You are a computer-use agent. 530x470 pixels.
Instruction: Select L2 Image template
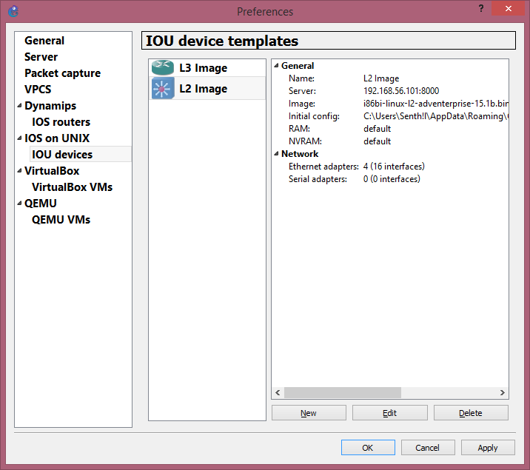tap(207, 89)
